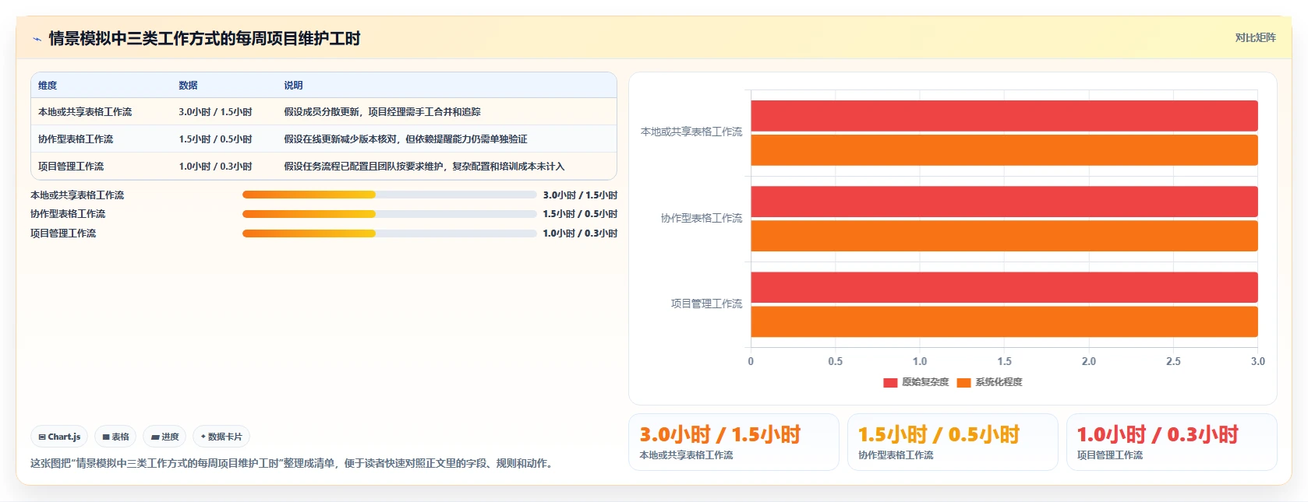Click the caption sentence starting 这张图把
Viewport: 1308px width, 502px height.
tap(293, 464)
